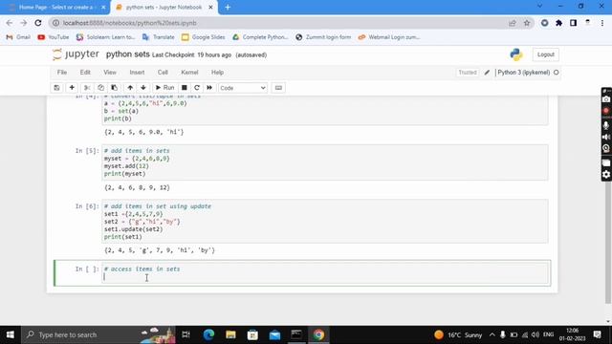Open the Chrome three-dot menu

(602, 23)
